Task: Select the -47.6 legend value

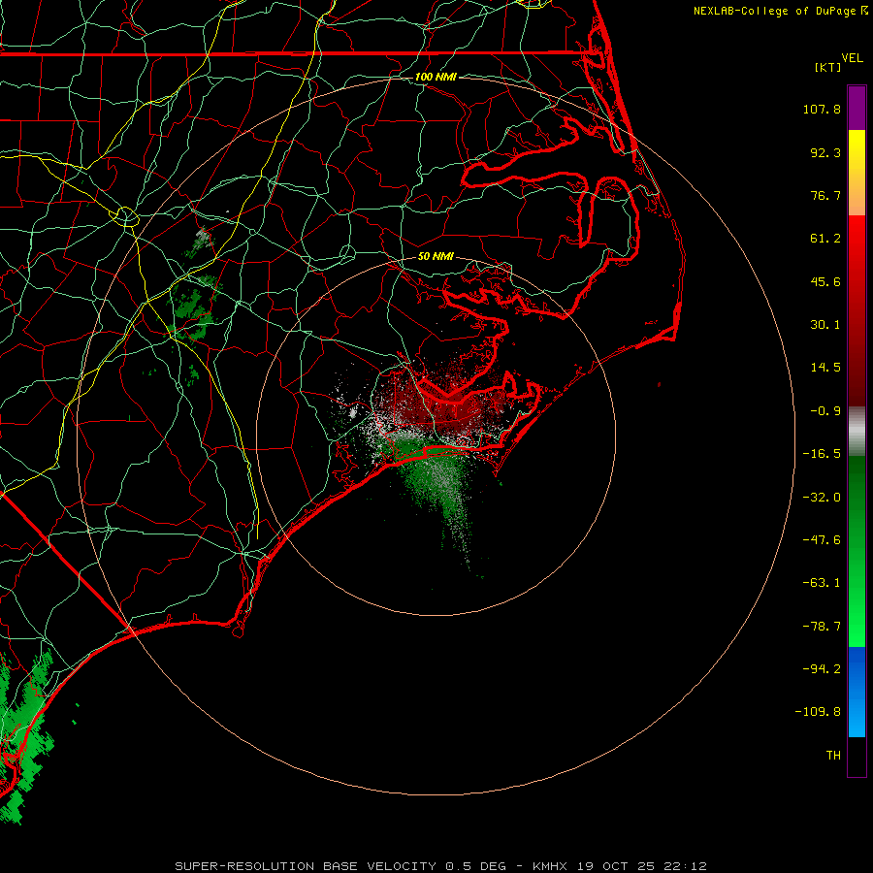Action: [822, 540]
